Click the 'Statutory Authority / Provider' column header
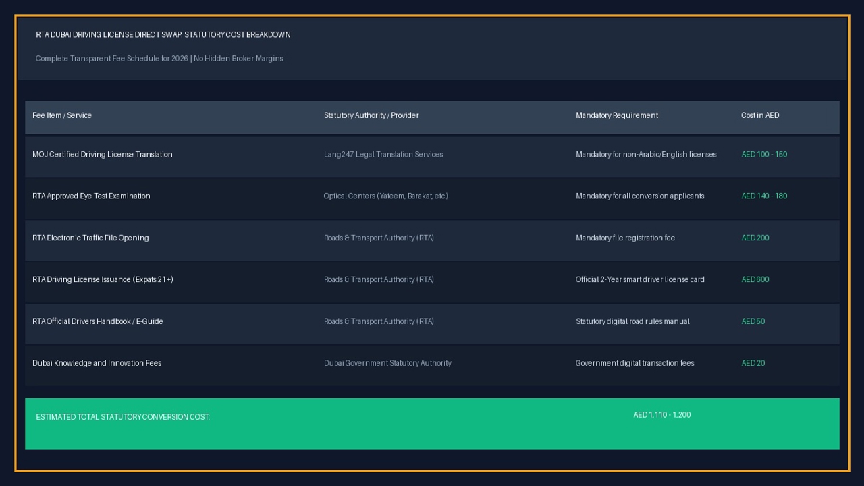Viewport: 864px width, 486px height. (x=371, y=115)
